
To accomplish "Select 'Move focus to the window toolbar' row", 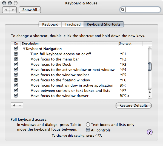I will click(x=79, y=75).
